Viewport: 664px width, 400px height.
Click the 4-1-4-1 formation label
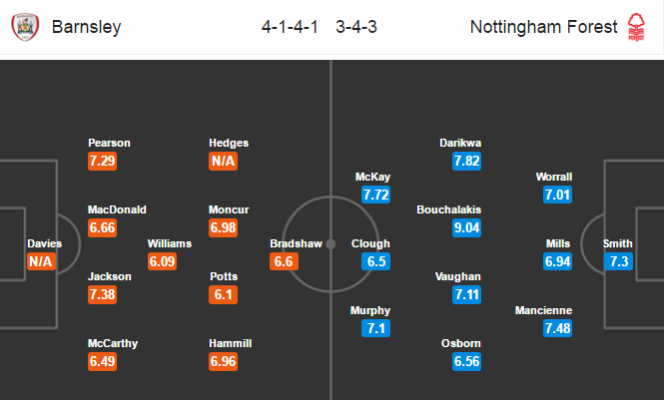[x=290, y=27]
